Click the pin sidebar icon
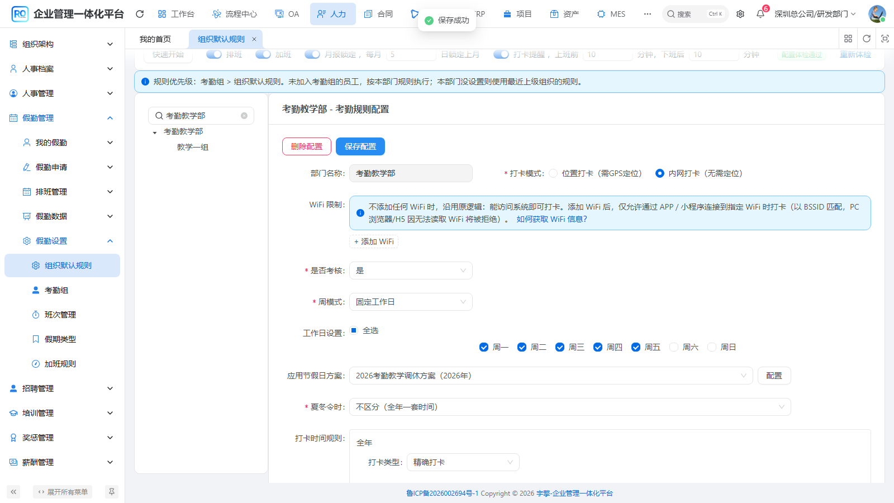894x503 pixels. (x=112, y=492)
